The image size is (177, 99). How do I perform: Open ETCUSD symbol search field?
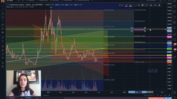click(10, 1)
